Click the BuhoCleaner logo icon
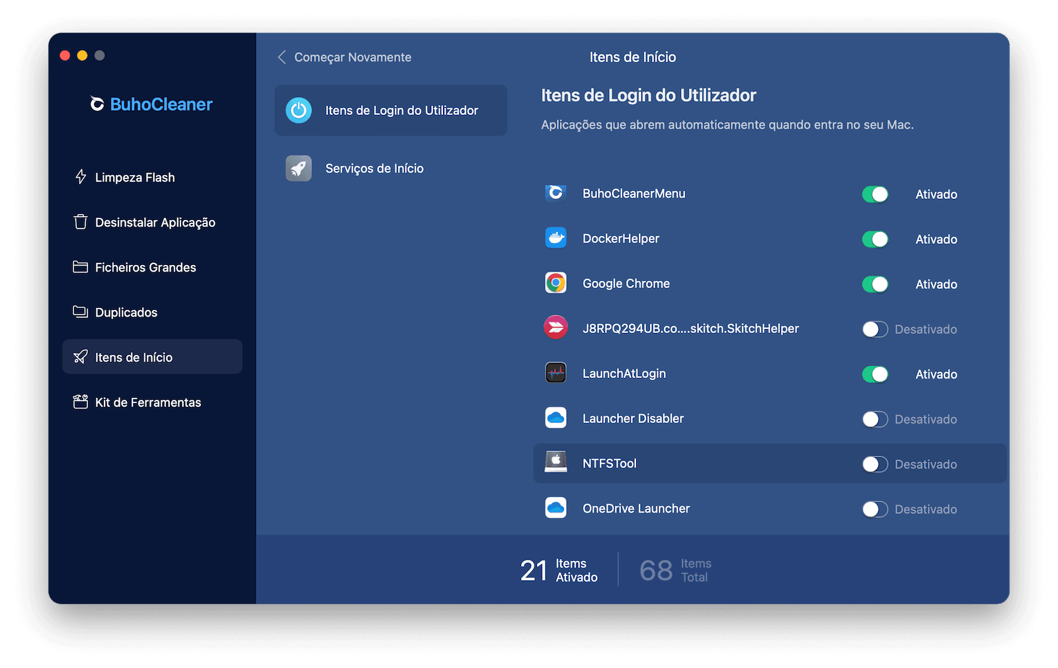Viewport: 1058px width, 668px height. point(95,104)
